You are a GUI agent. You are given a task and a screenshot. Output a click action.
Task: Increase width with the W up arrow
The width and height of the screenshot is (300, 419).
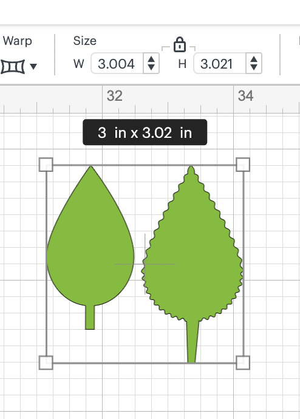tap(151, 60)
